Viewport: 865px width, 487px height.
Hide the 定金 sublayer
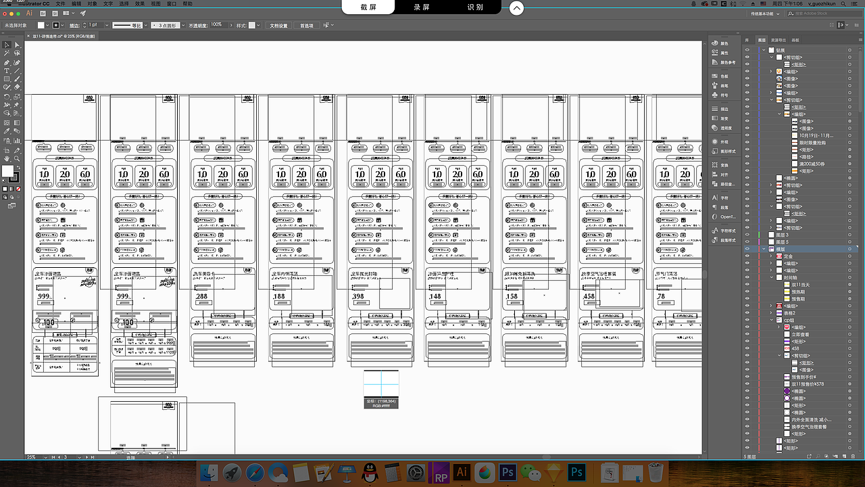point(747,256)
